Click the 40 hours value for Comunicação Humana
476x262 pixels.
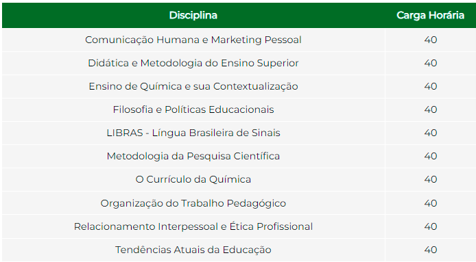point(431,40)
